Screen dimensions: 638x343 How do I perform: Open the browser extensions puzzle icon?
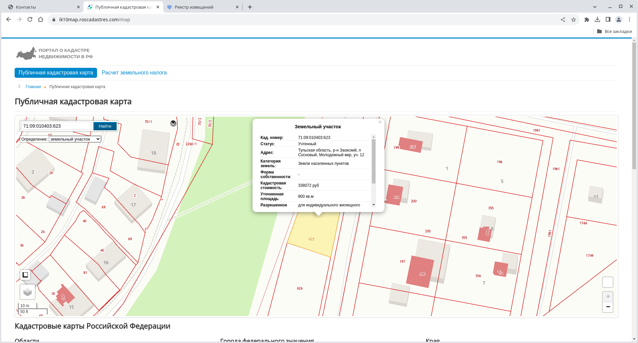(587, 20)
